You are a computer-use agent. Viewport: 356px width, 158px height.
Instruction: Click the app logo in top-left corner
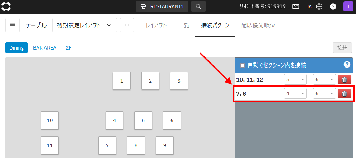click(6, 6)
